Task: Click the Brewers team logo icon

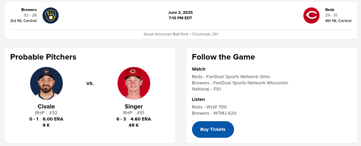Action: (51, 15)
